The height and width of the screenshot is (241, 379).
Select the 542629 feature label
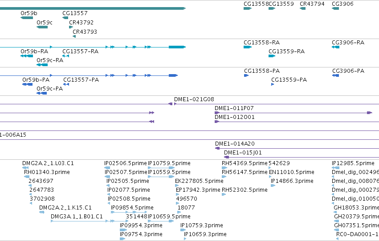(x=279, y=163)
